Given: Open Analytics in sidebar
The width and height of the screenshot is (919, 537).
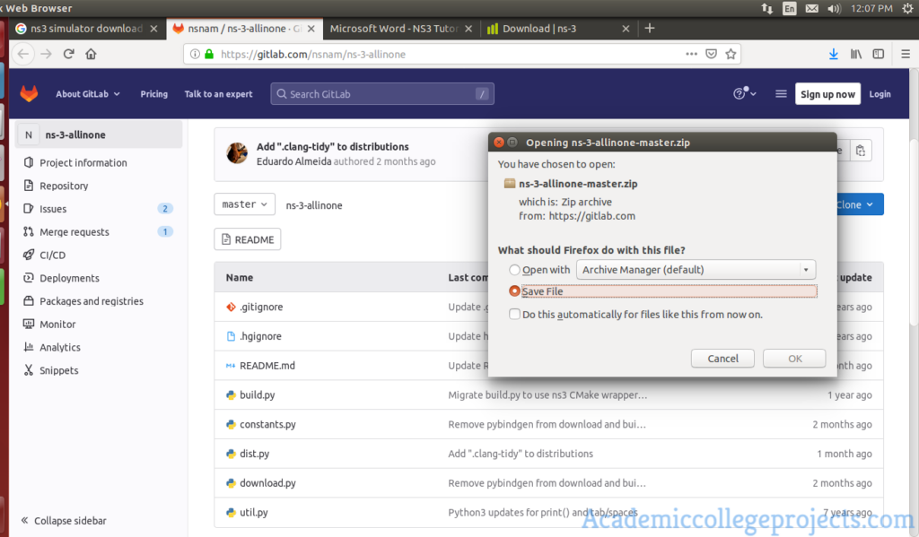Looking at the screenshot, I should 60,347.
